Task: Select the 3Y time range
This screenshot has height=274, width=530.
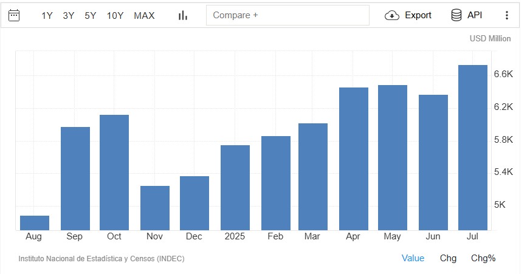Action: 69,15
